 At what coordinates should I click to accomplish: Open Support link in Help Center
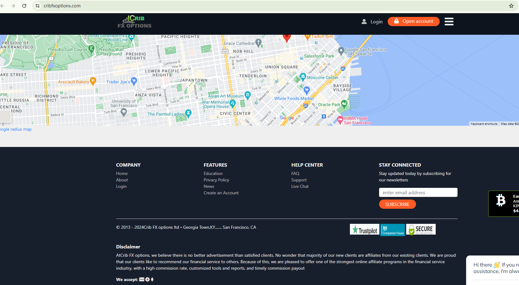pos(299,180)
